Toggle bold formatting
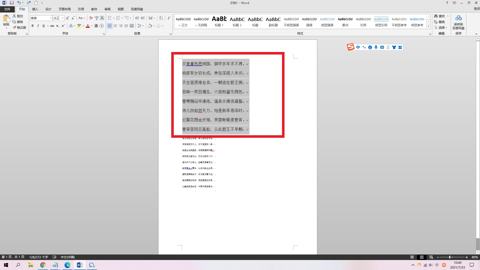Screen dimensions: 480x270 coord(32,26)
